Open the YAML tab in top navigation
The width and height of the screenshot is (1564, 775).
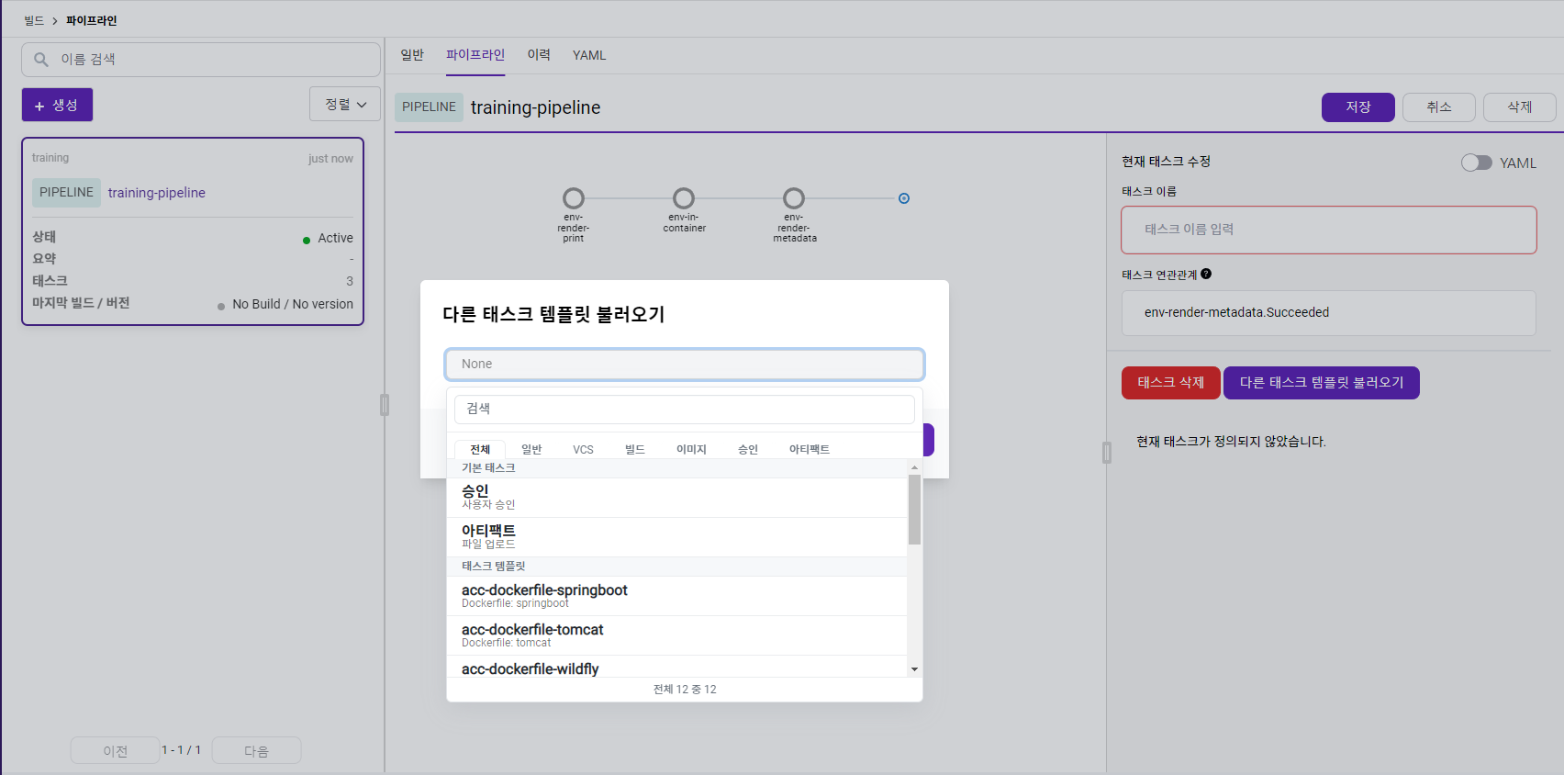pyautogui.click(x=589, y=55)
